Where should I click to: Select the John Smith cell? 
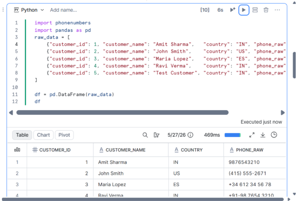click(x=131, y=173)
